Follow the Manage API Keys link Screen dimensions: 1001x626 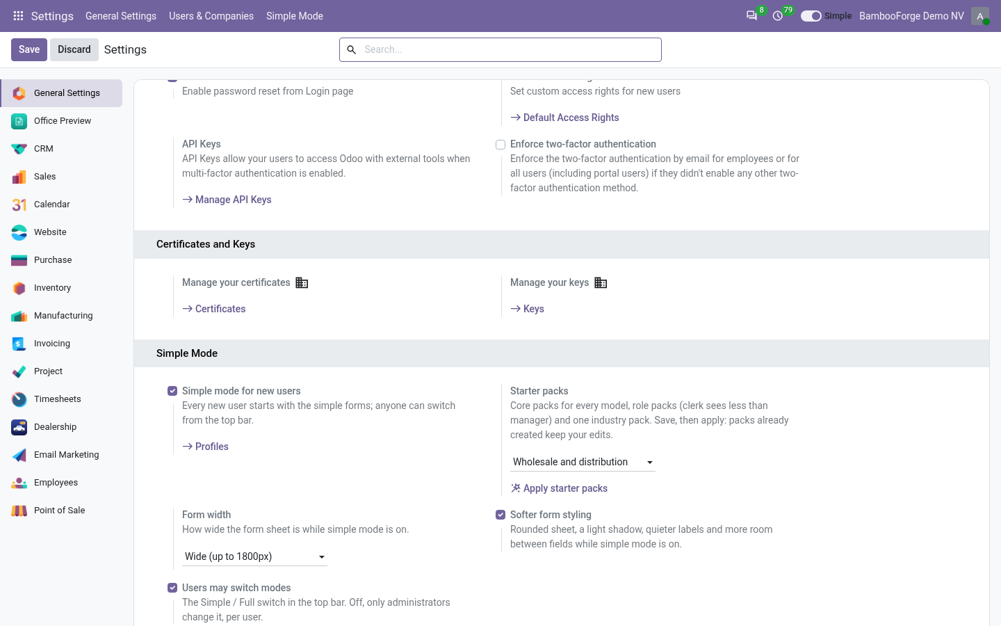(x=227, y=200)
